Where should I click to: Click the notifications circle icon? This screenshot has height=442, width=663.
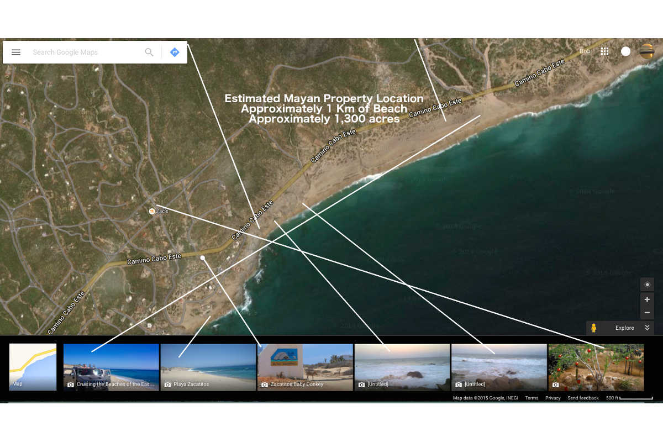(x=625, y=51)
